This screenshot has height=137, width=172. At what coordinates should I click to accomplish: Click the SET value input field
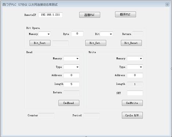coord(135,93)
